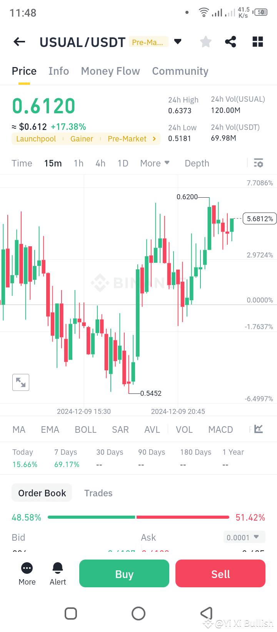Tap the back arrow to exit chart
Screen dimensions: 277x632
point(19,42)
